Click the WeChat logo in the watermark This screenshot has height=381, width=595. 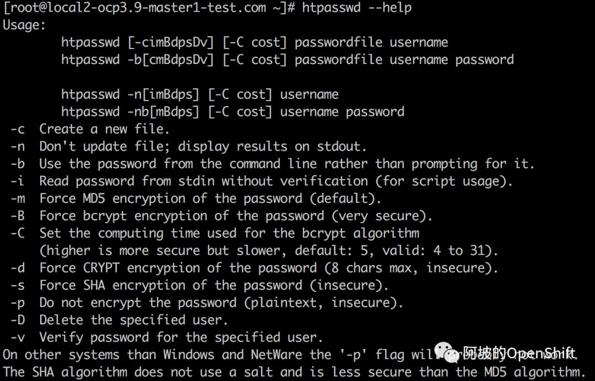[x=447, y=352]
